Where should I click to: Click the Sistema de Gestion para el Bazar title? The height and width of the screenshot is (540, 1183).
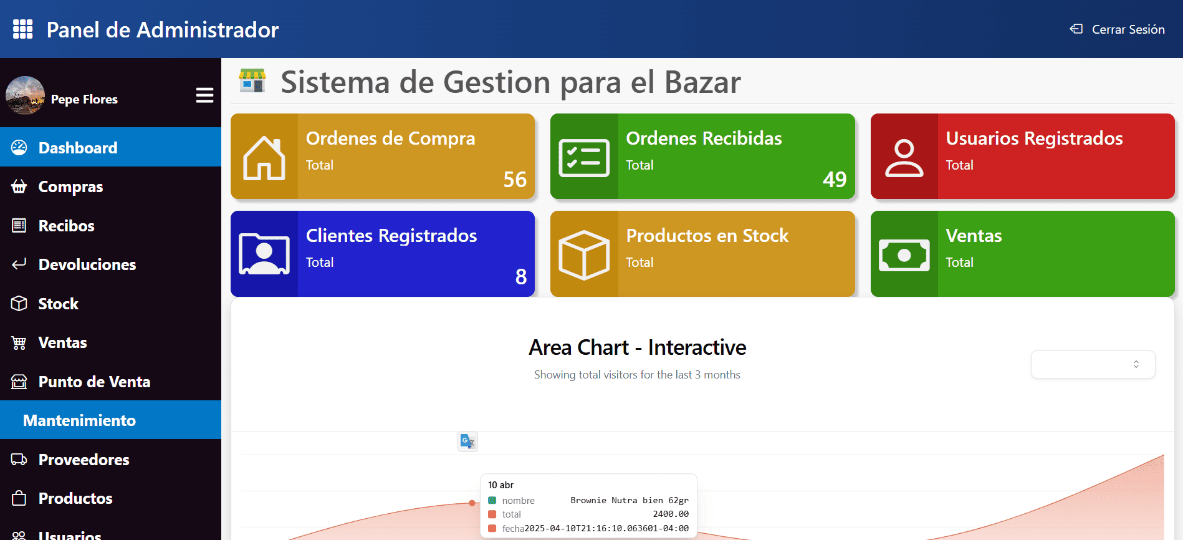510,82
